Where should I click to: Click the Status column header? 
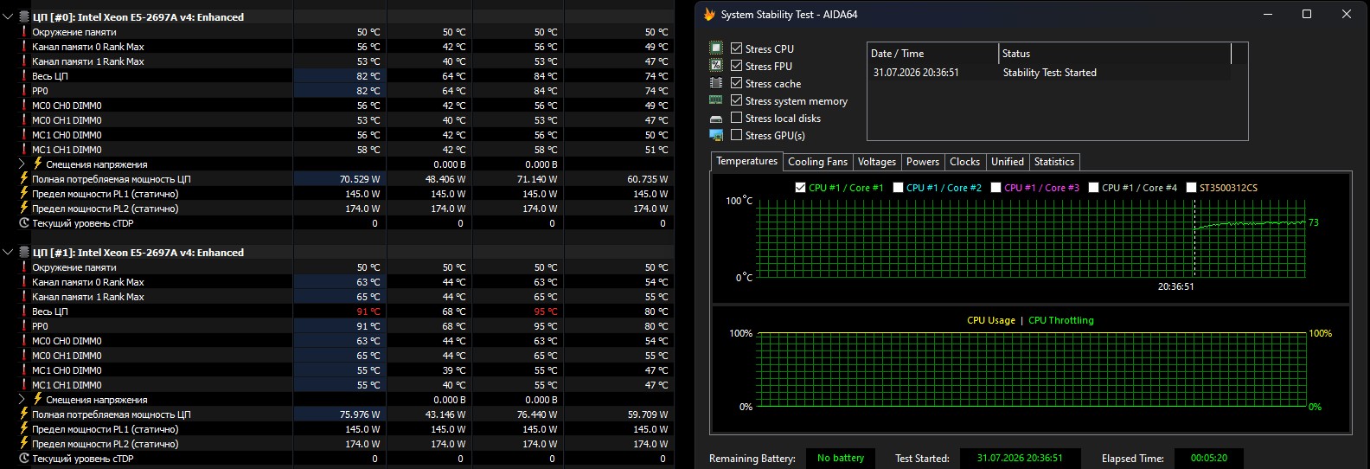(x=1114, y=54)
